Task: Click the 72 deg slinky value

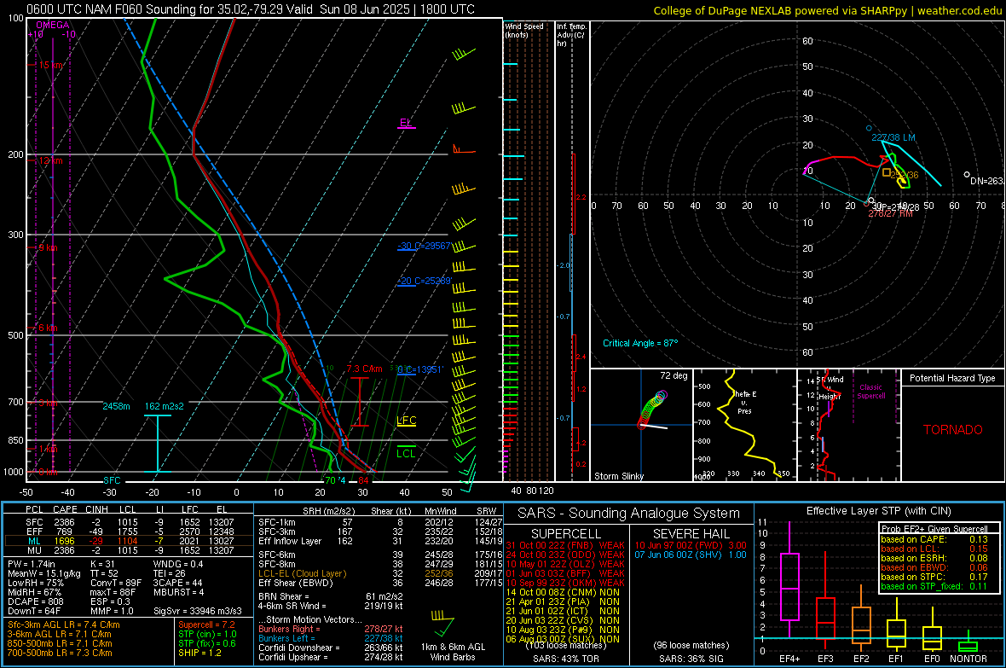Action: click(x=674, y=375)
